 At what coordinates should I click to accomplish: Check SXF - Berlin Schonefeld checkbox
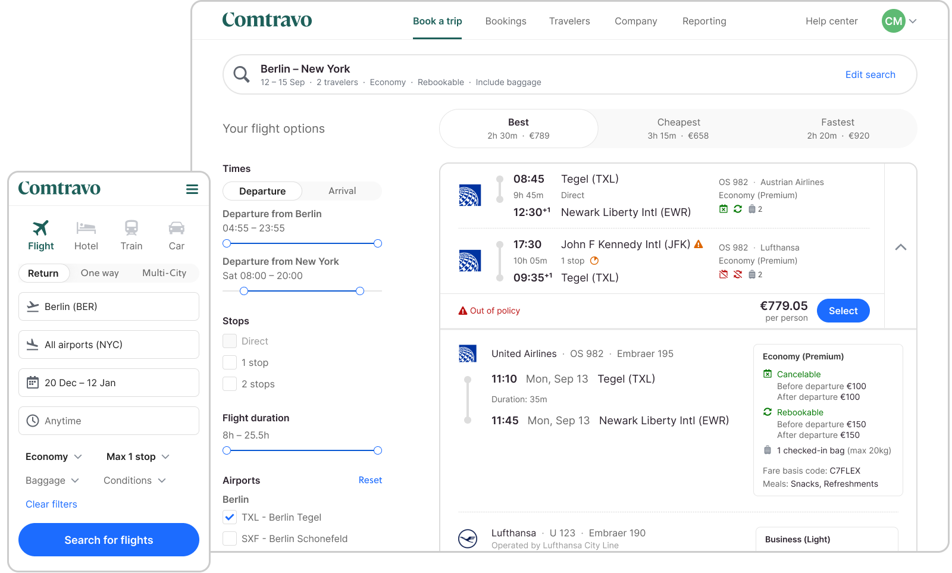(x=230, y=538)
